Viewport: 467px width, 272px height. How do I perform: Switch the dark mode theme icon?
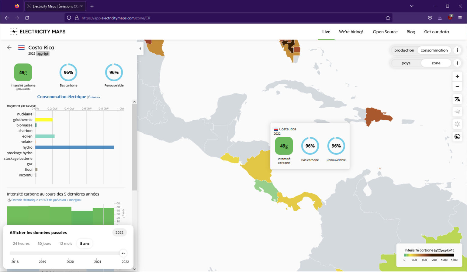tap(457, 137)
